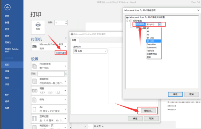The image size is (201, 129).
Task: Switch to the 布局 layout tab
Action: point(74,40)
